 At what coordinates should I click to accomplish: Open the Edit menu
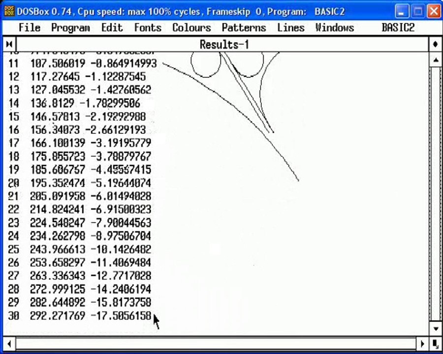[x=112, y=28]
